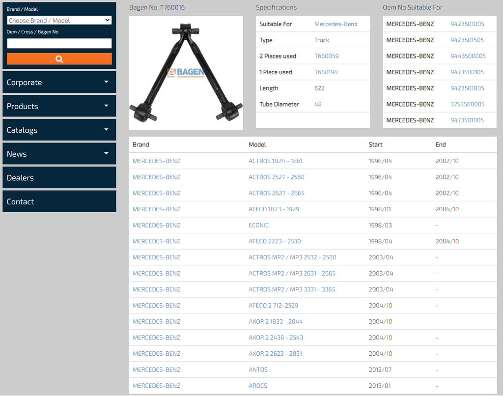
Task: Select model ATEGO 2 712-2529
Action: pyautogui.click(x=273, y=306)
